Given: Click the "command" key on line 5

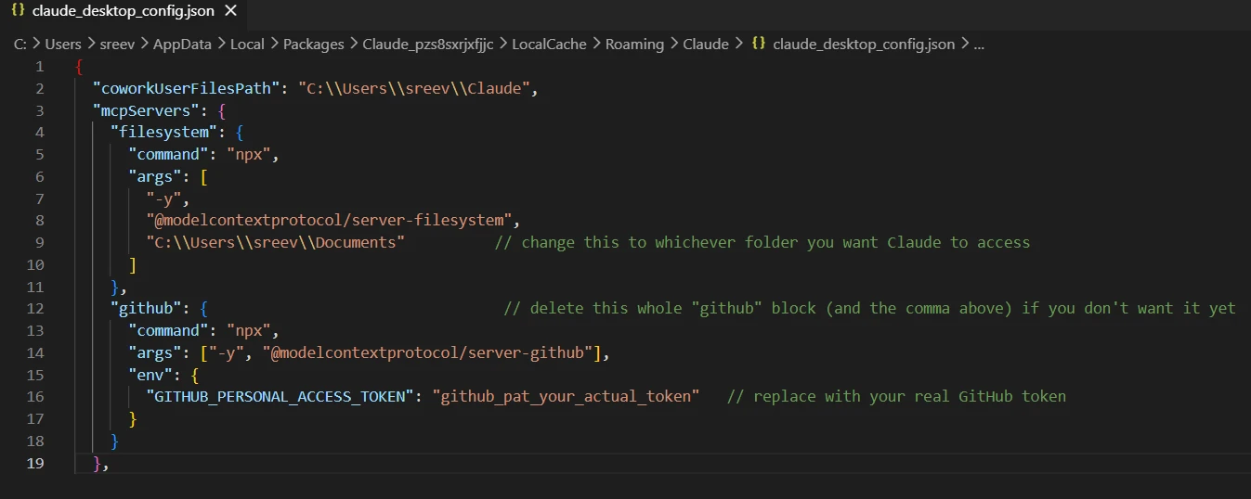Looking at the screenshot, I should 169,154.
